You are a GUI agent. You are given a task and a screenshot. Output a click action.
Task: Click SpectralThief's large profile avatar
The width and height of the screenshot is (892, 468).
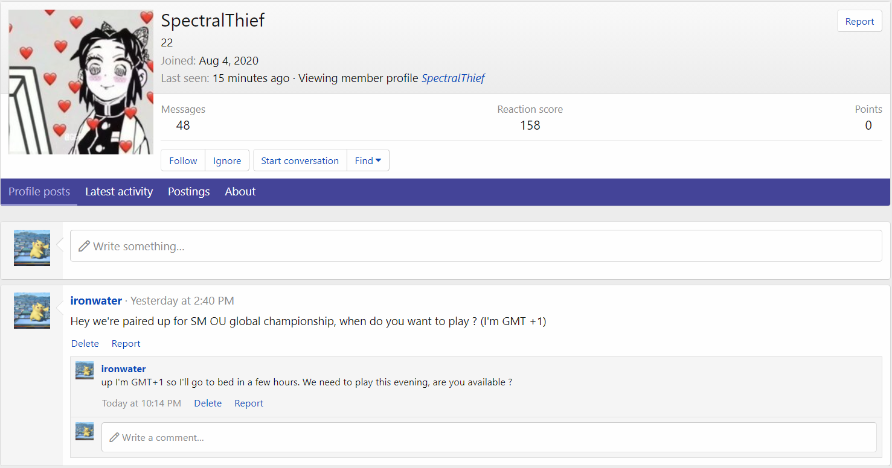(x=81, y=82)
